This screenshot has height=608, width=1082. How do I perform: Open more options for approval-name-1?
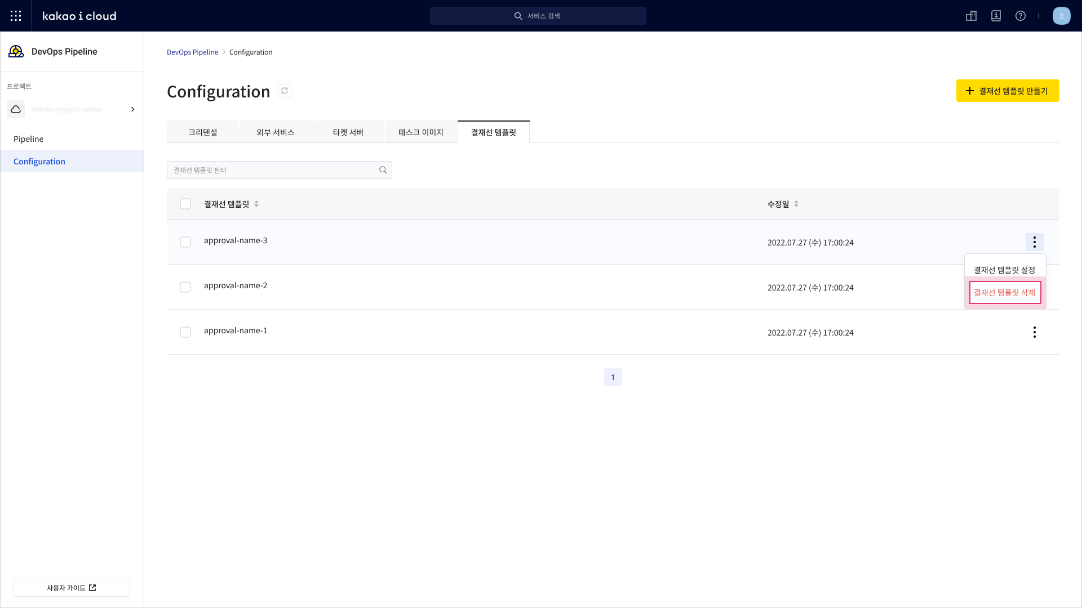coord(1035,332)
